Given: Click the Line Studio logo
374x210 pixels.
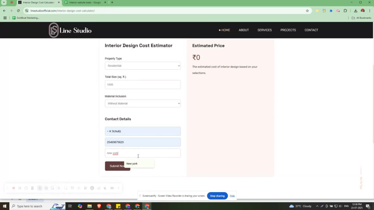Looking at the screenshot, I should [x=70, y=30].
